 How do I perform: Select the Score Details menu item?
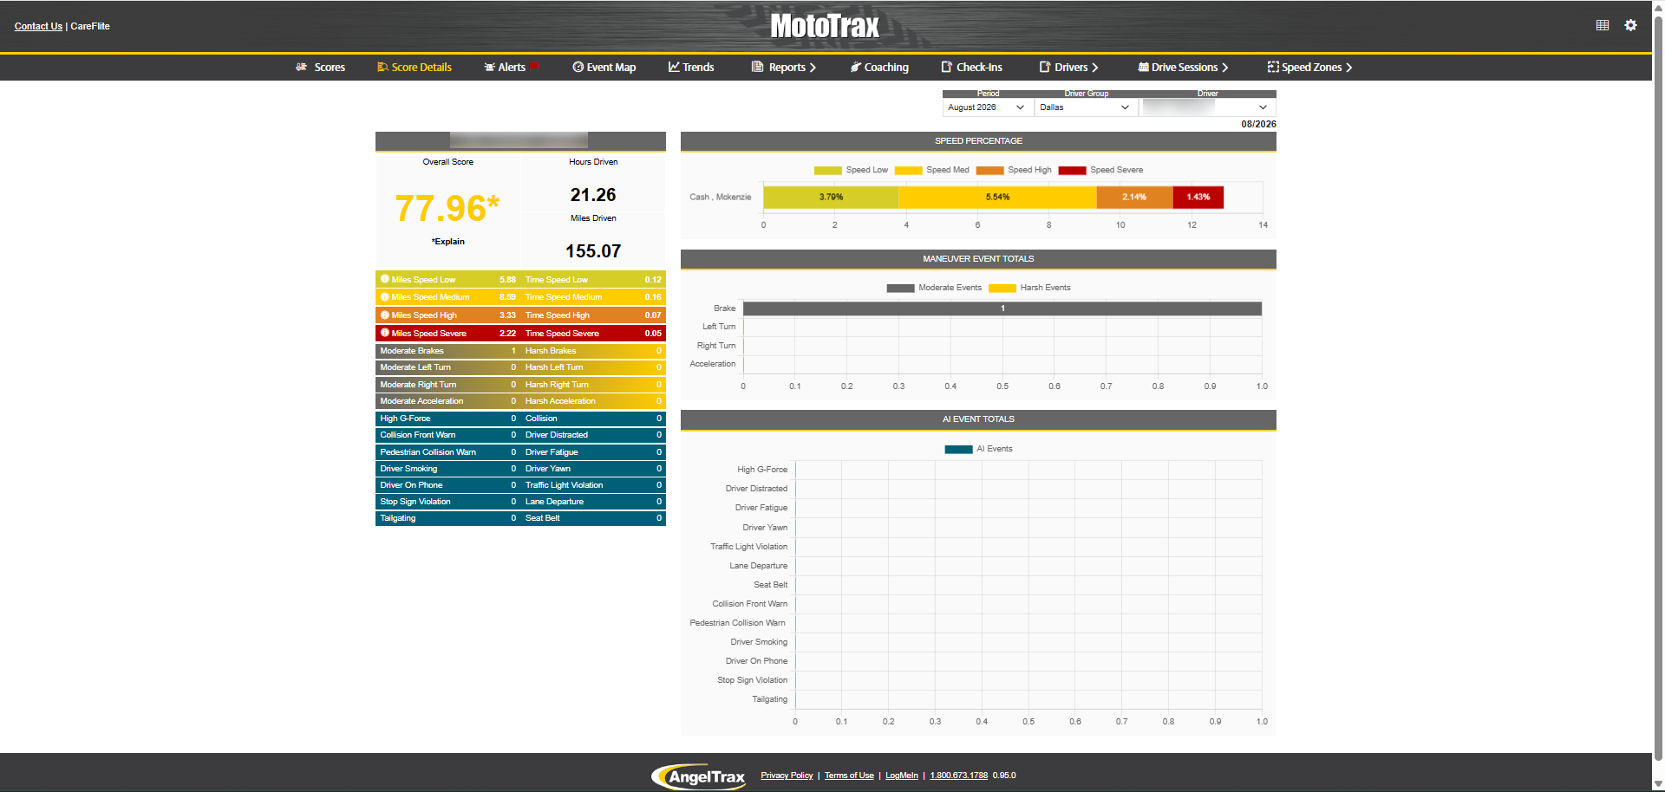click(421, 67)
